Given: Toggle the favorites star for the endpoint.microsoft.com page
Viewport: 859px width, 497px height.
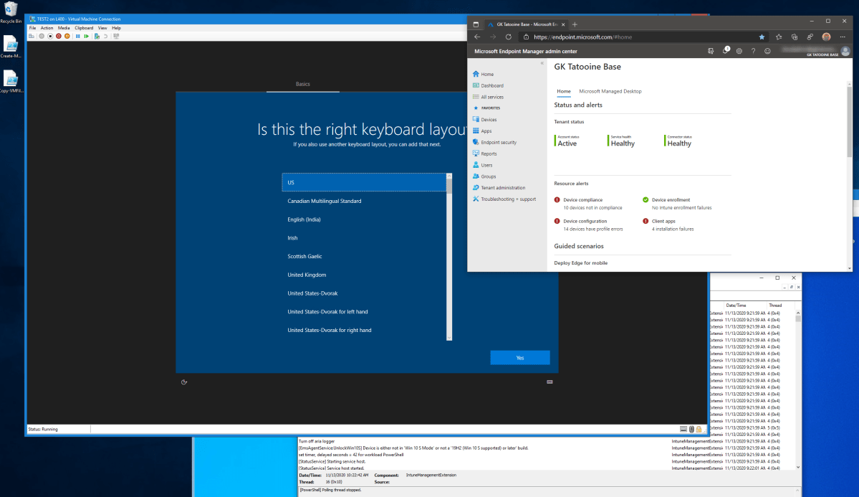Looking at the screenshot, I should point(762,36).
